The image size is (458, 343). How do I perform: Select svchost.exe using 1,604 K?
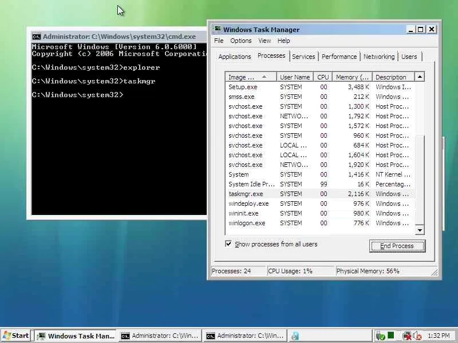(320, 155)
